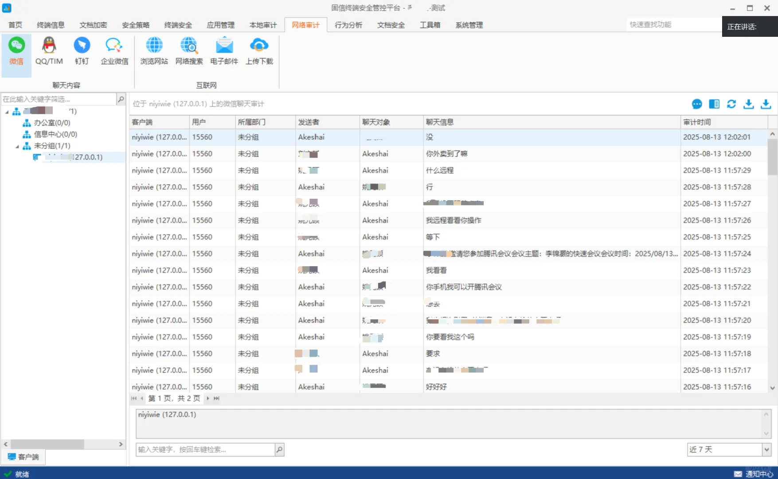Click the keyword search magnifier button
The image size is (778, 479).
279,449
